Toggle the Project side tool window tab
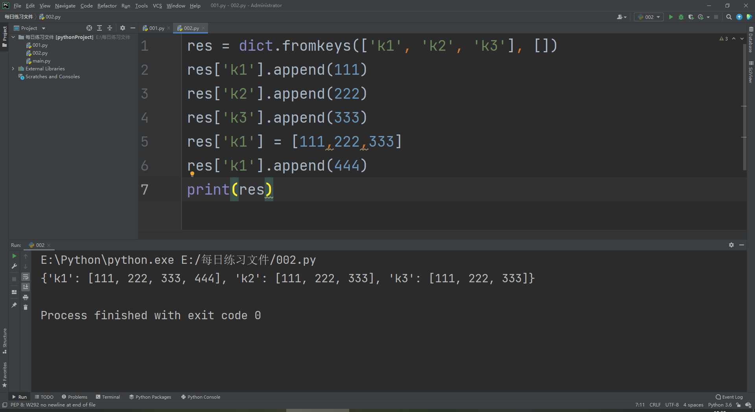 point(5,37)
